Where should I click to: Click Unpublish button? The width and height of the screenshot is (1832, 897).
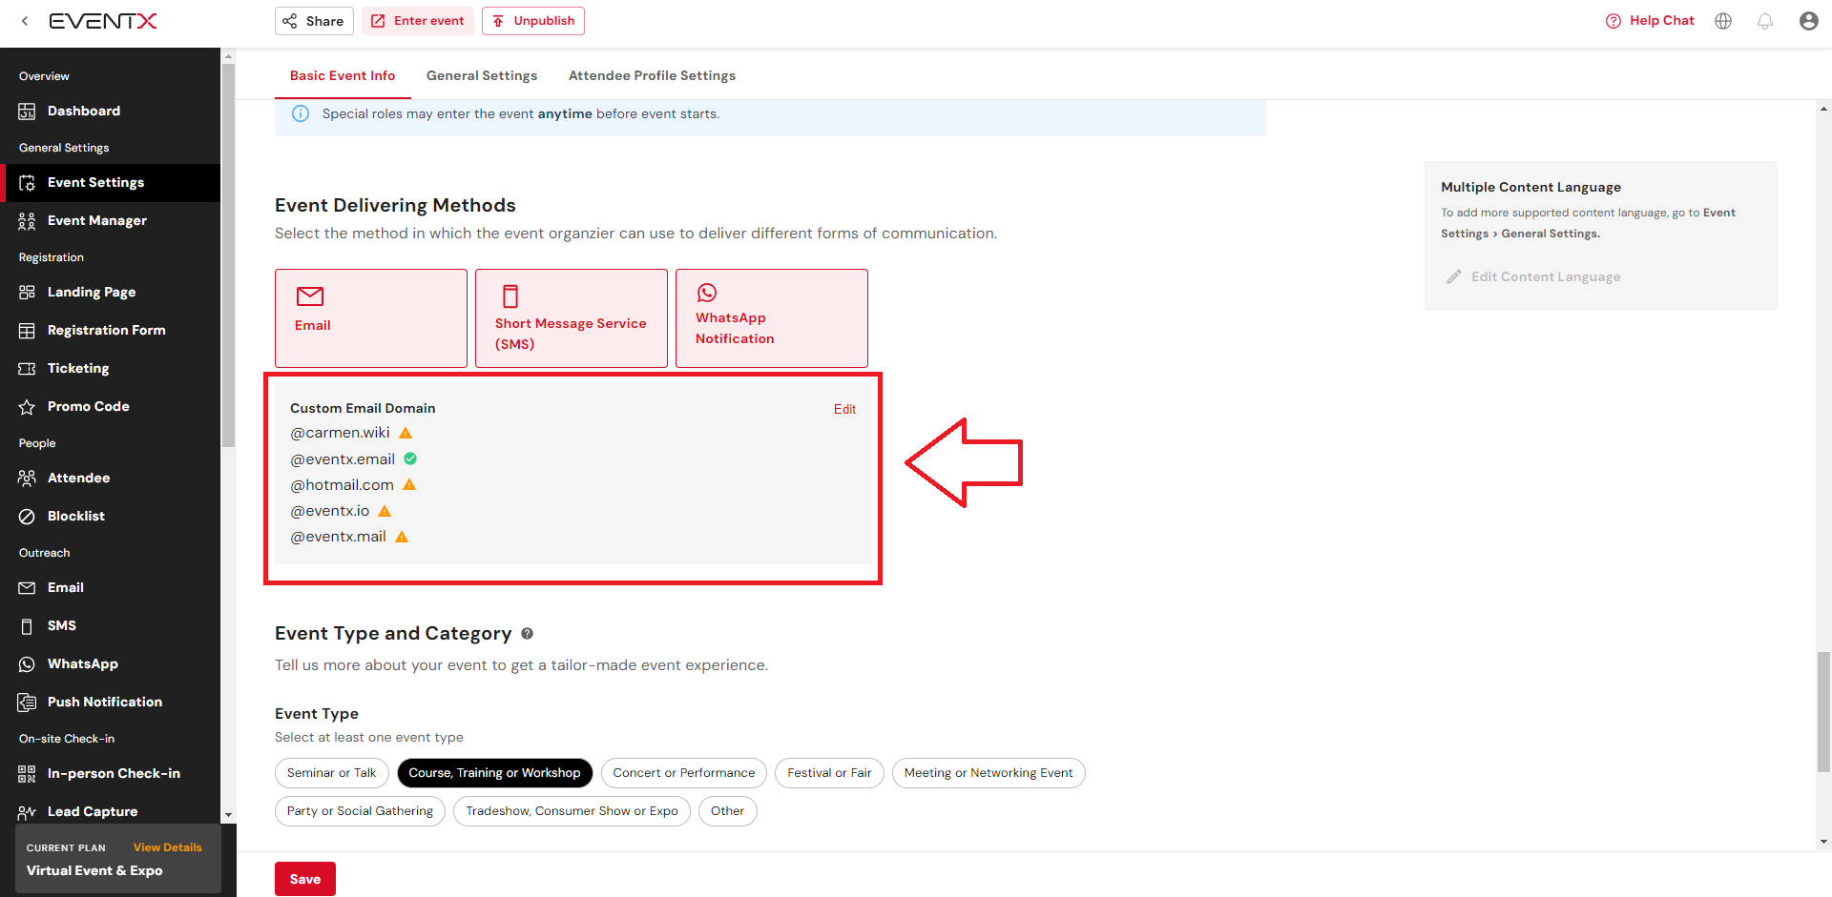tap(533, 21)
